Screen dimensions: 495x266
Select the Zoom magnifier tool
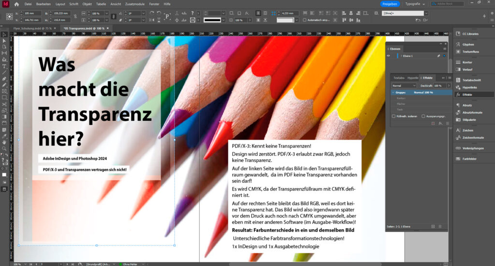(x=4, y=148)
